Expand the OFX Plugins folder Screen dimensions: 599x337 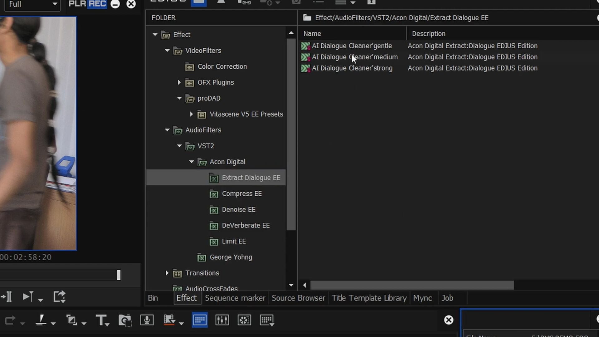[179, 82]
